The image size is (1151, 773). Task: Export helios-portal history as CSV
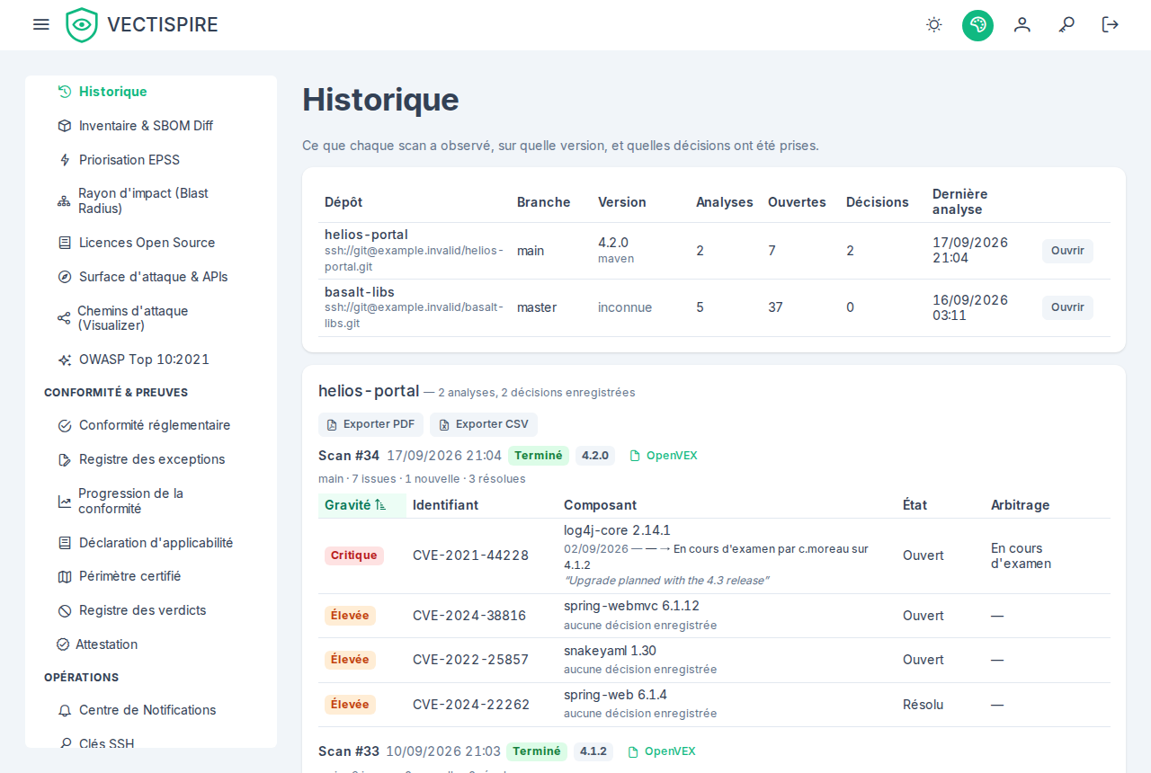point(484,424)
